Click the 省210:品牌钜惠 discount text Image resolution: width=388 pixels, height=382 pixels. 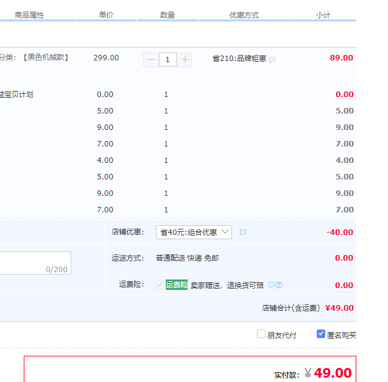point(239,59)
